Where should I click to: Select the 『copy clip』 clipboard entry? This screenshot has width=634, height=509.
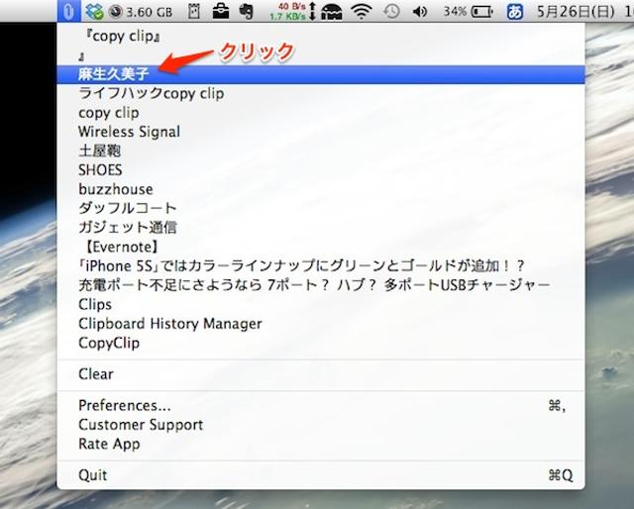(321, 36)
